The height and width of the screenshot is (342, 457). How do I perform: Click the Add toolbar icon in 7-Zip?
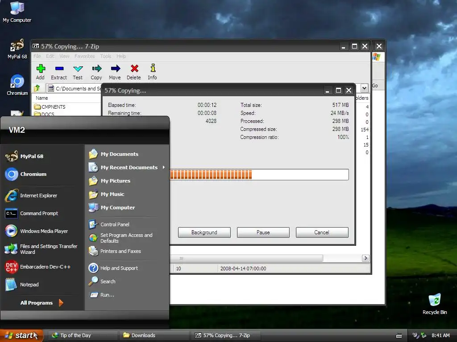(x=41, y=72)
